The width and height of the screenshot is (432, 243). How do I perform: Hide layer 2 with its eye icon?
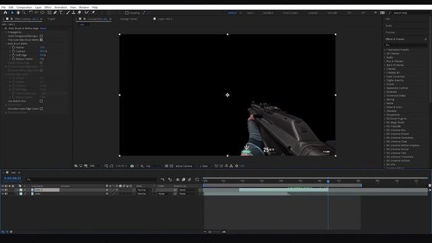click(3, 194)
